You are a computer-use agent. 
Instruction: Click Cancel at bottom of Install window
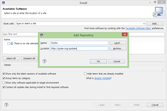click(155, 105)
